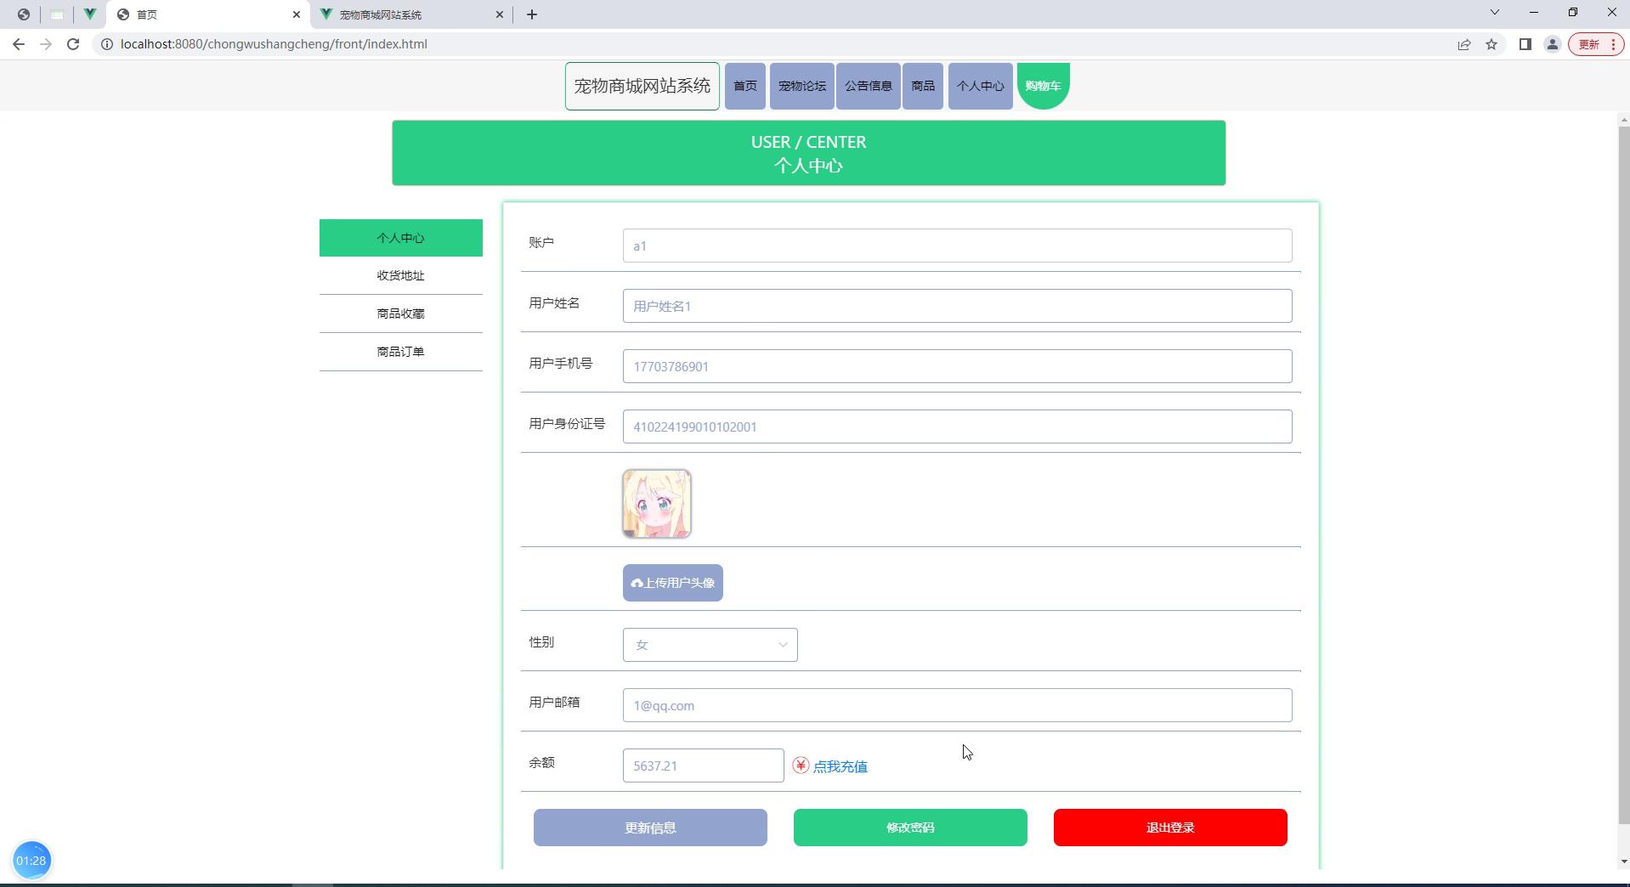Image resolution: width=1630 pixels, height=887 pixels.
Task: Click the 余额 balance field
Action: pyautogui.click(x=704, y=766)
